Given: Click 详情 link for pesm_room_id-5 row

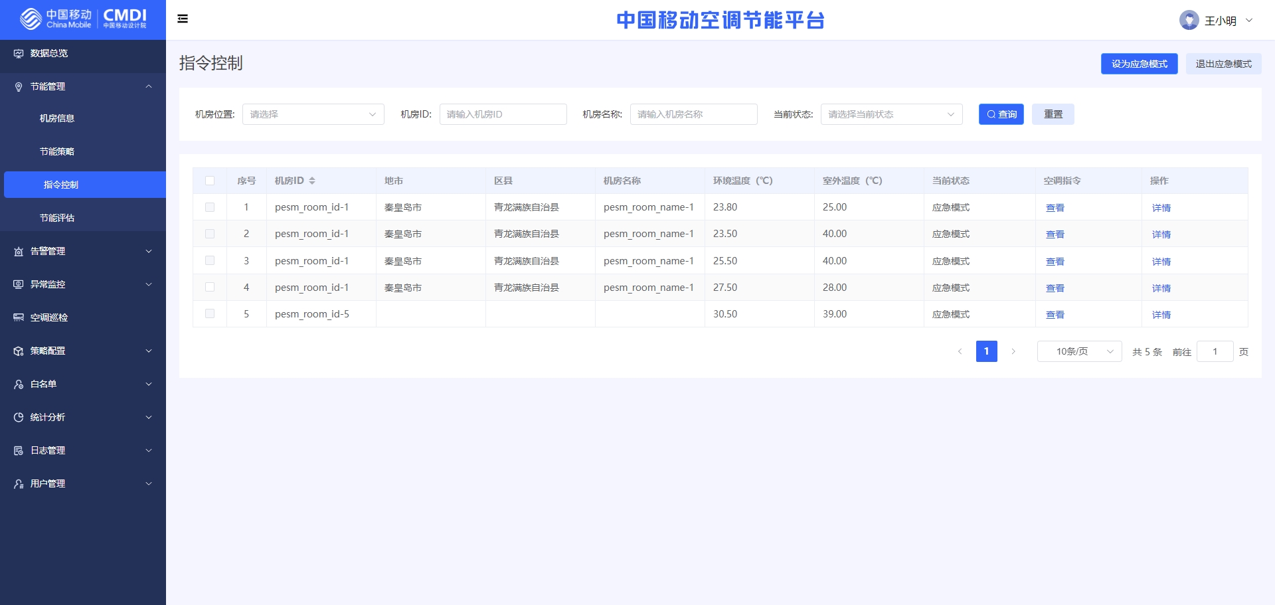Looking at the screenshot, I should (1161, 315).
